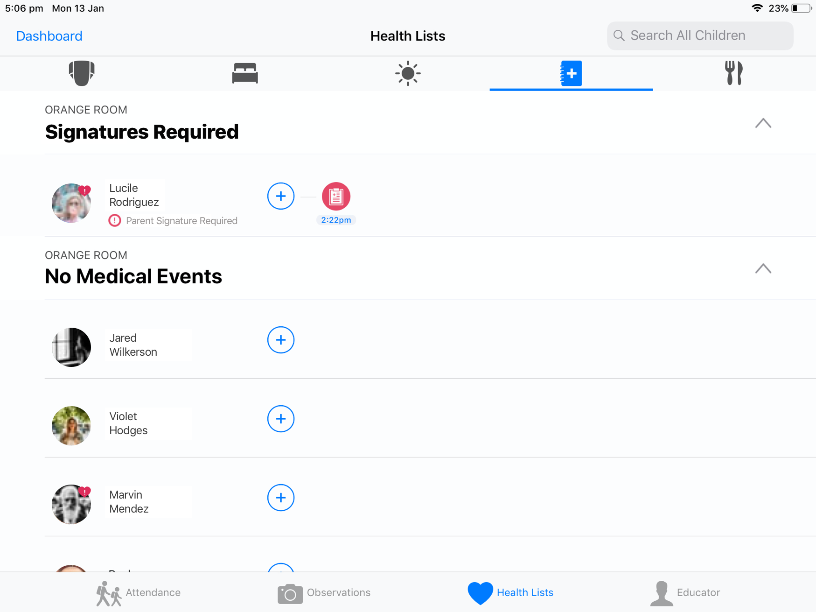This screenshot has height=612, width=816.
Task: Select the medical notebook tab icon
Action: point(571,73)
